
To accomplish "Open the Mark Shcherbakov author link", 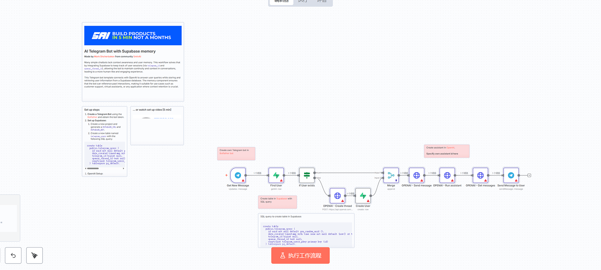I will coord(104,56).
